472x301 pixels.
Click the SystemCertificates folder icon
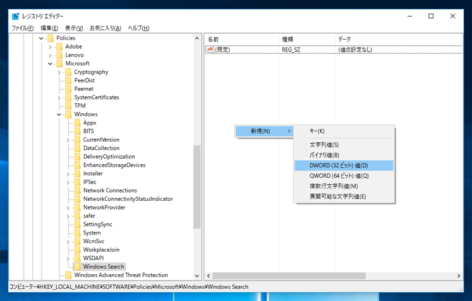coord(69,97)
